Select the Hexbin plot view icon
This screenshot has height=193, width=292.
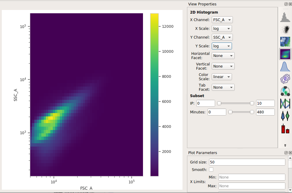(285, 42)
